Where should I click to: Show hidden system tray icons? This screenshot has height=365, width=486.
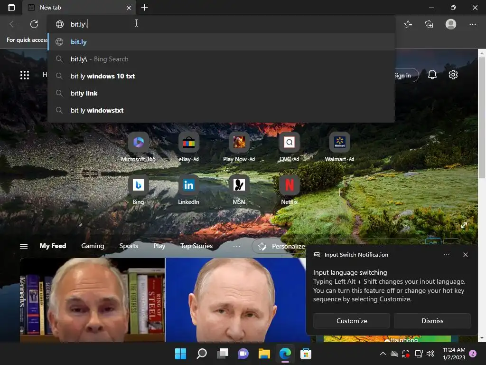pos(383,354)
